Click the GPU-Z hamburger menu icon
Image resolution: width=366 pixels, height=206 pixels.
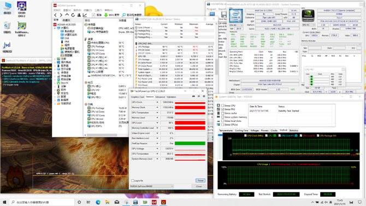pyautogui.click(x=204, y=96)
